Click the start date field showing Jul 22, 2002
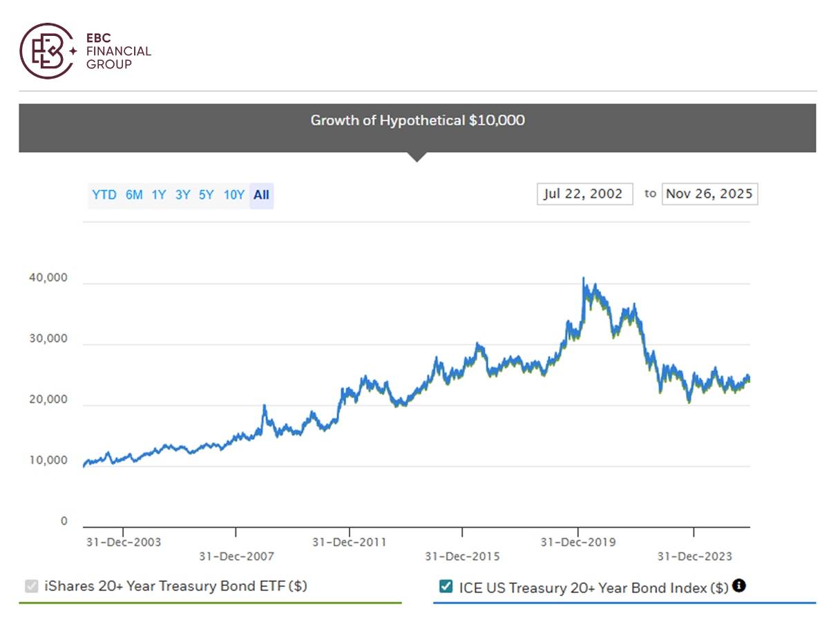This screenshot has width=829, height=633. click(x=584, y=193)
